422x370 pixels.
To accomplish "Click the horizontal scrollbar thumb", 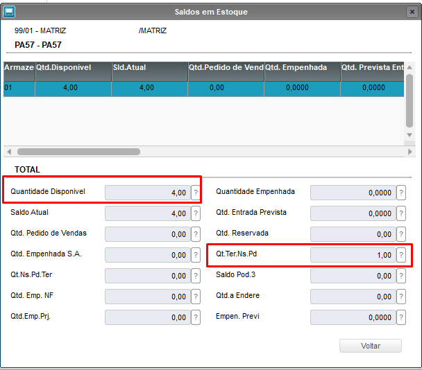I will 78,152.
